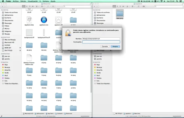Click Aplicaciones in the Resources path bar
The height and width of the screenshot is (118, 184).
(x=39, y=114)
